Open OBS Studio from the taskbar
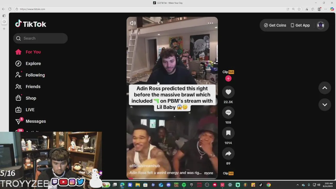This screenshot has height=189, width=336. [x=207, y=185]
